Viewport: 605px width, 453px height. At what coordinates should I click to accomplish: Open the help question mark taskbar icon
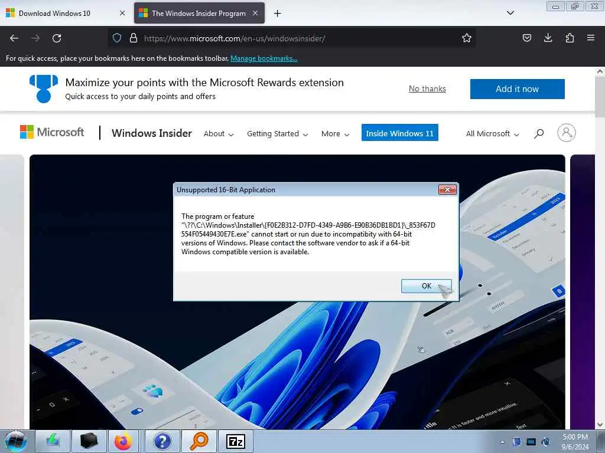pyautogui.click(x=162, y=441)
